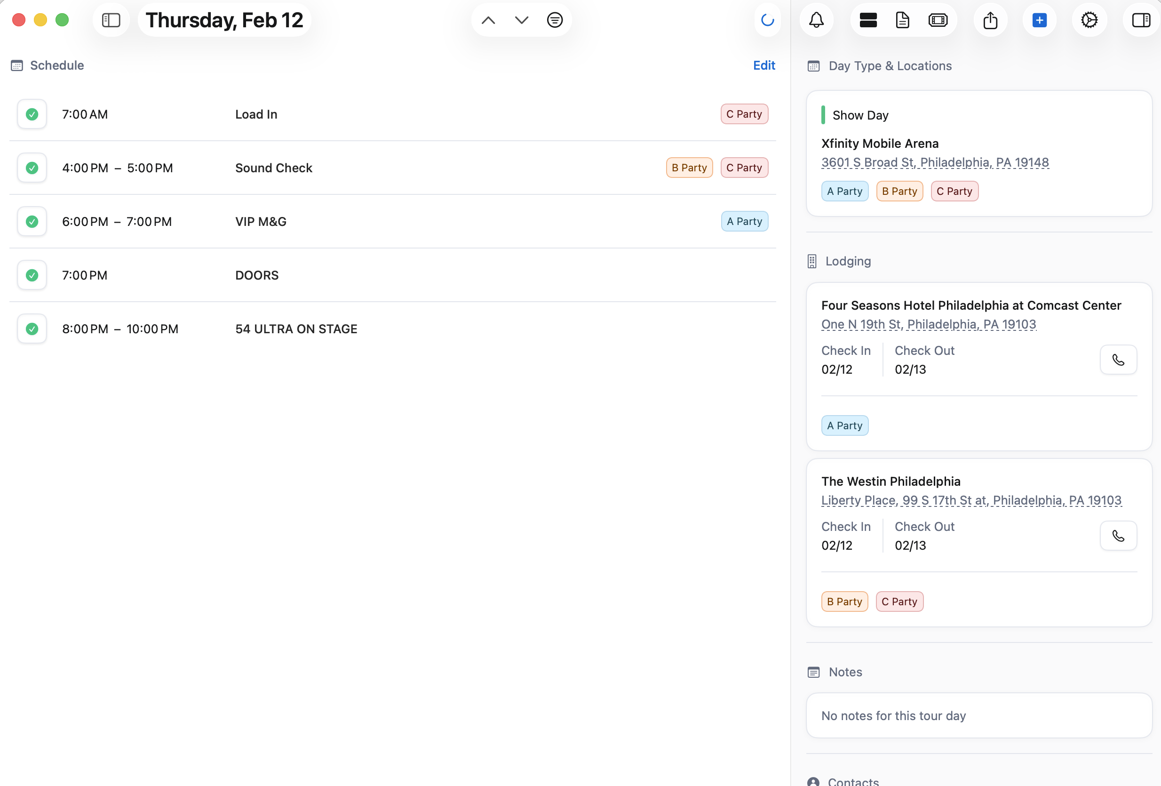Screen dimensions: 1161x786
Task: Toggle the left sidebar panel icon
Action: tap(111, 20)
